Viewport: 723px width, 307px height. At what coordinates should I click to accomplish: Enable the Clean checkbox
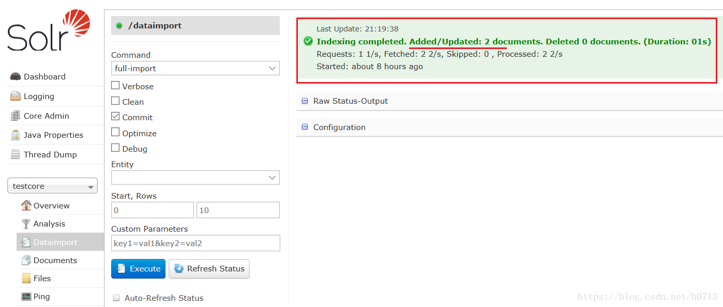115,101
